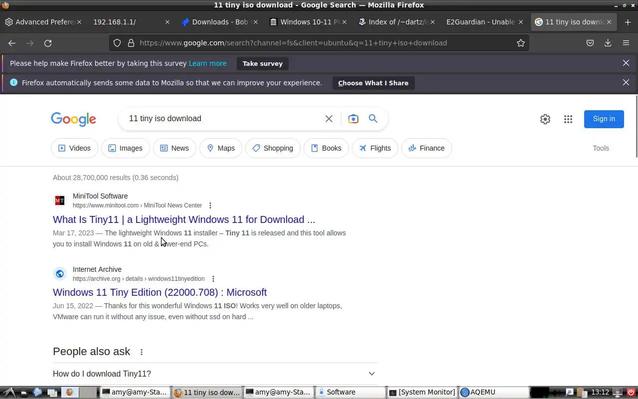
Task: Filter results by News
Action: pos(174,148)
